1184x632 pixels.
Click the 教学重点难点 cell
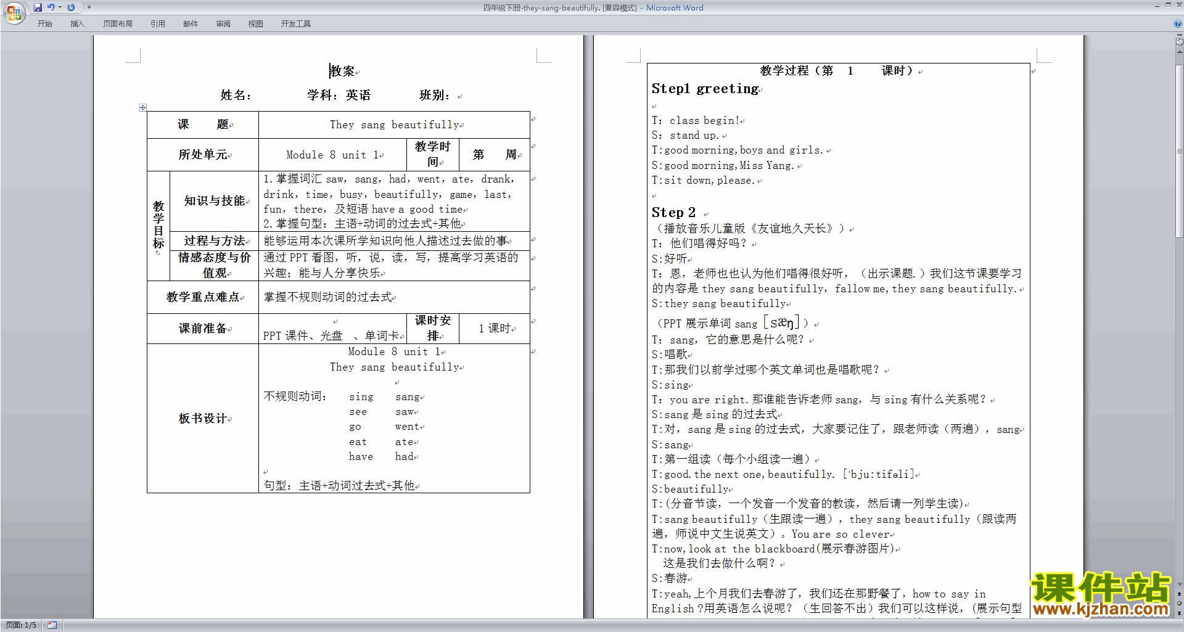point(203,297)
